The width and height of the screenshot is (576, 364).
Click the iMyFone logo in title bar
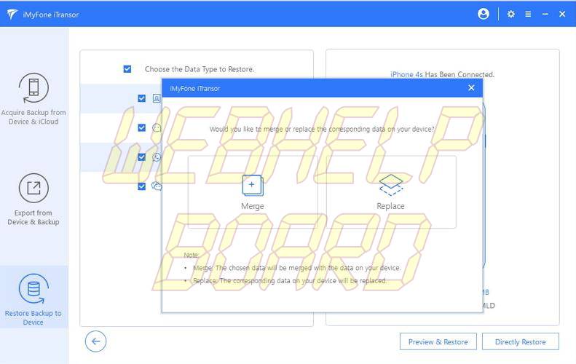(x=12, y=15)
